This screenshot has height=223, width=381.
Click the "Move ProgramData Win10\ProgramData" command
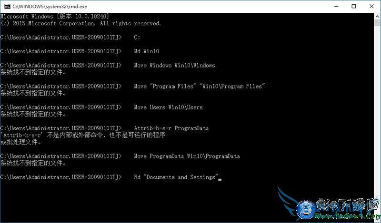187,156
